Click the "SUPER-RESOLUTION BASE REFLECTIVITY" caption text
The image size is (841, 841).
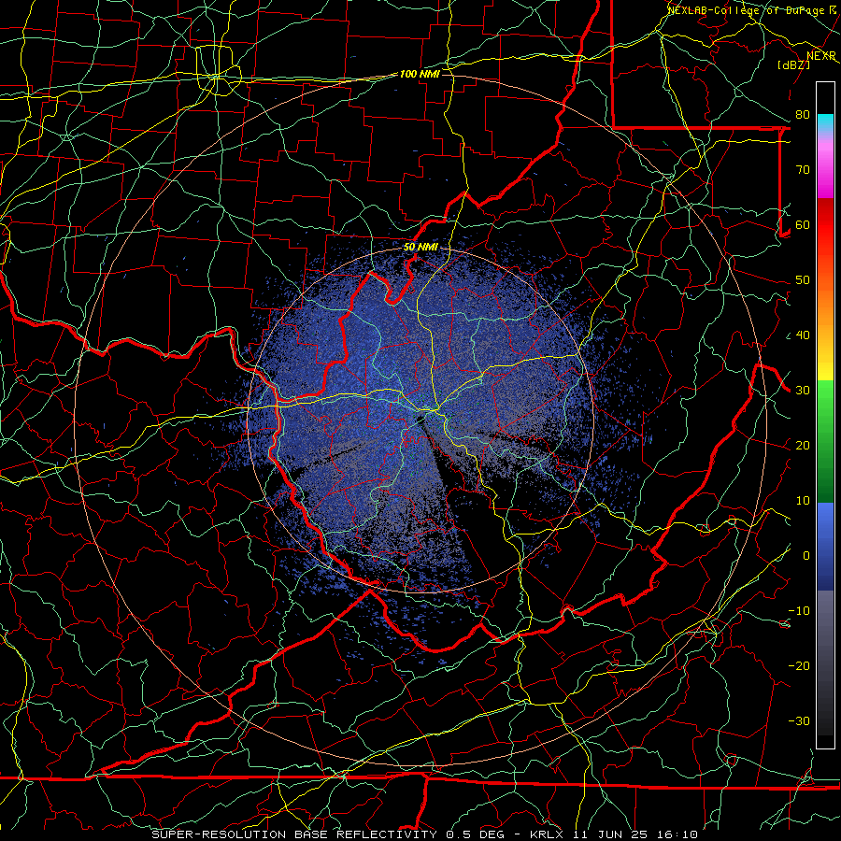294,834
